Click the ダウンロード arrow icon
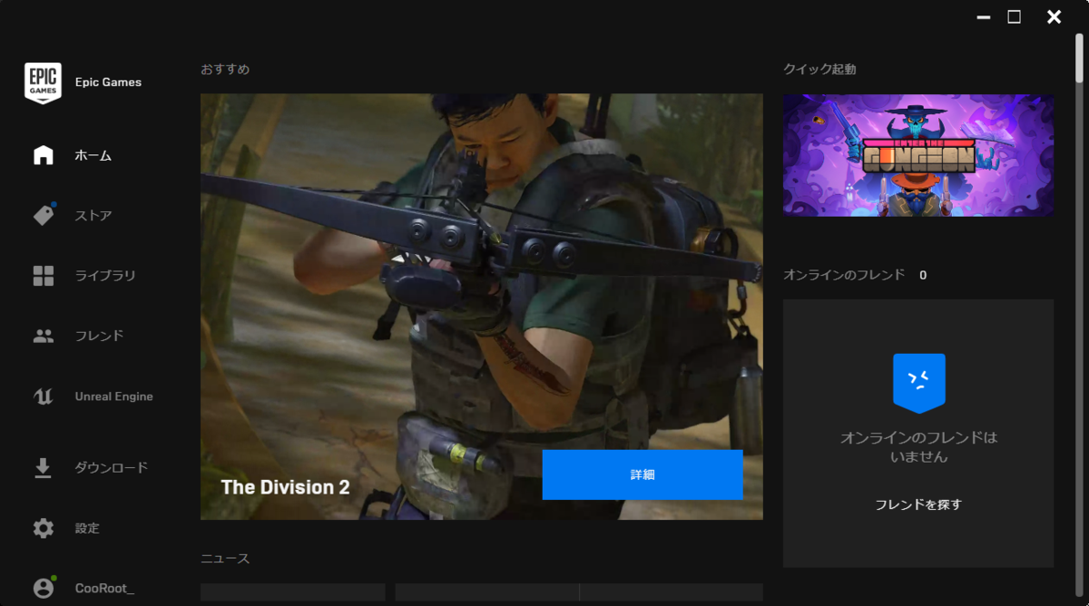 tap(43, 467)
